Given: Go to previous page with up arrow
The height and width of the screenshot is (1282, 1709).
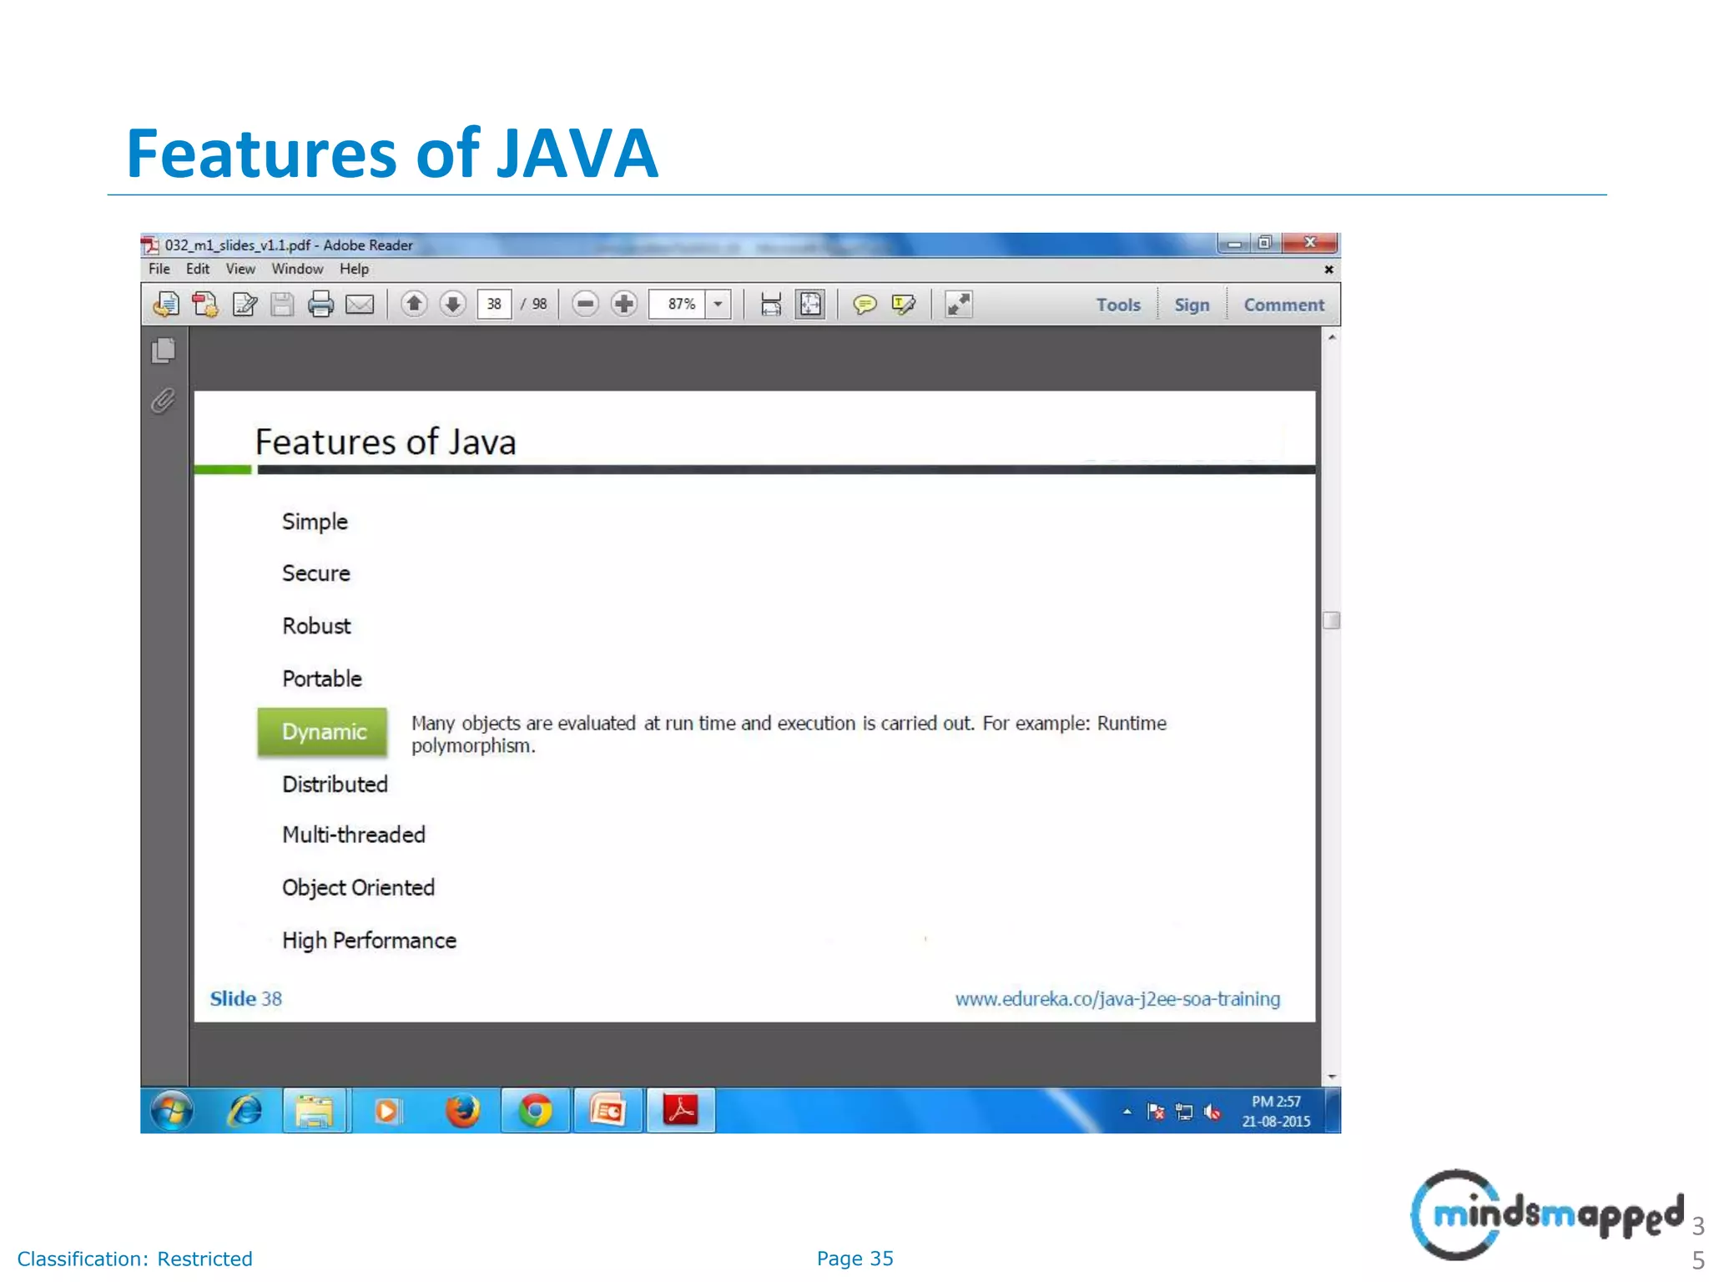Looking at the screenshot, I should (x=414, y=304).
